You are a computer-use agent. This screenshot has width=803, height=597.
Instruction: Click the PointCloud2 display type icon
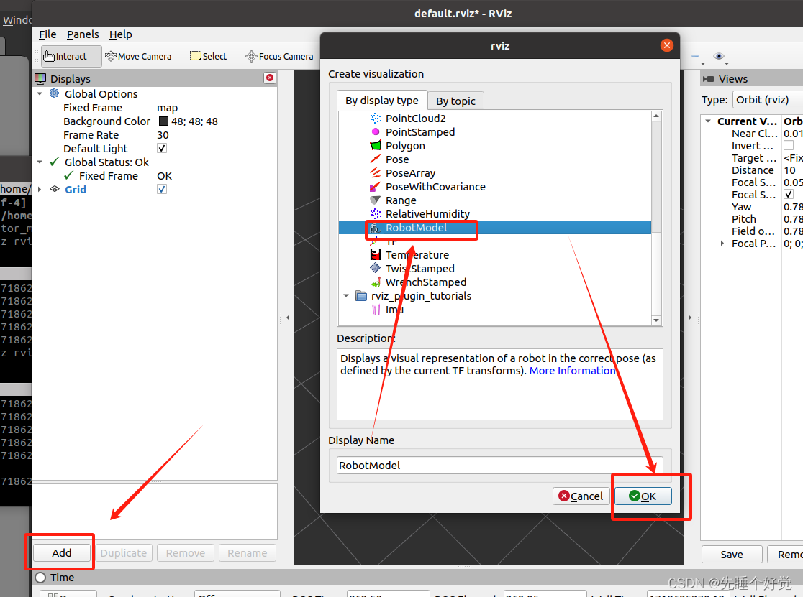tap(376, 118)
